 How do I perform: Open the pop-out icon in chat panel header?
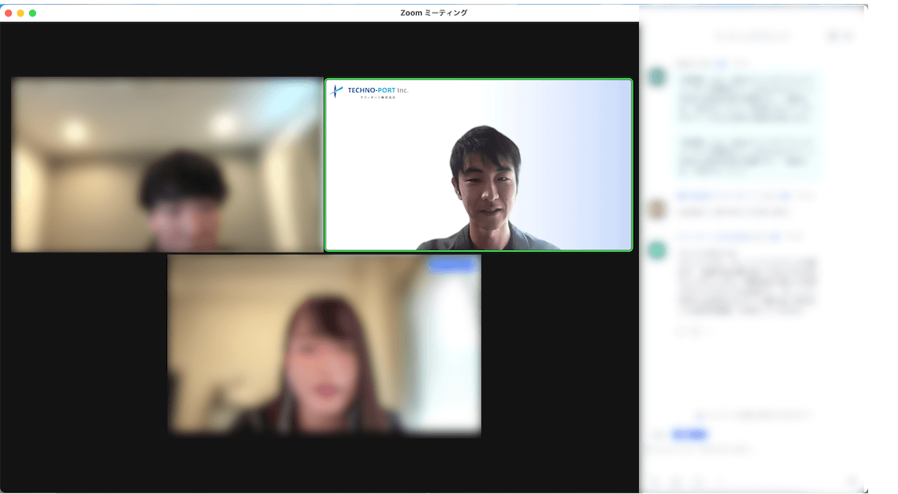[833, 36]
